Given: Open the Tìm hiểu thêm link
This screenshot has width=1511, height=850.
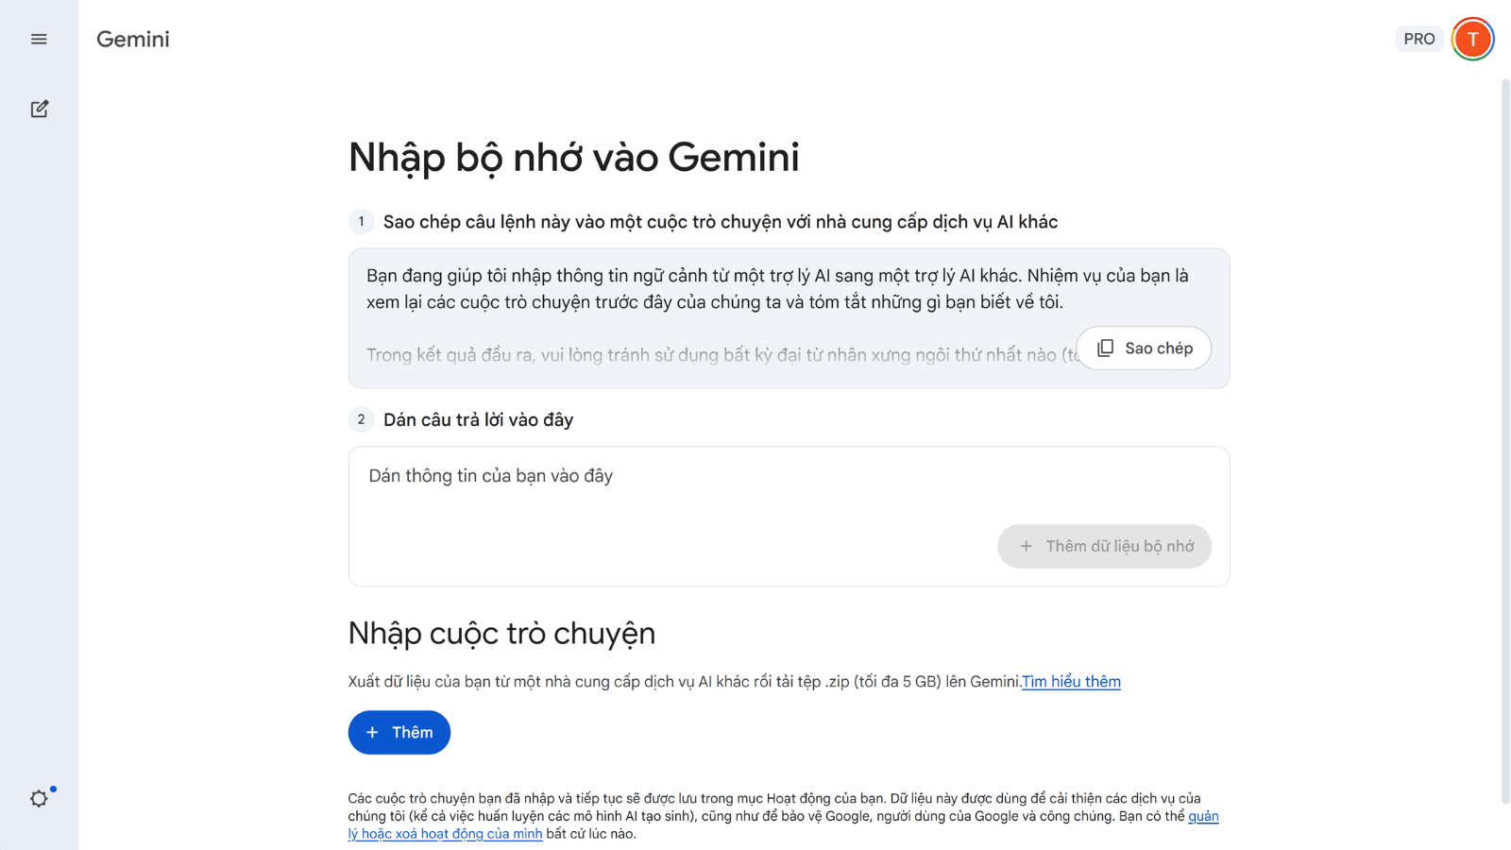Looking at the screenshot, I should point(1071,682).
